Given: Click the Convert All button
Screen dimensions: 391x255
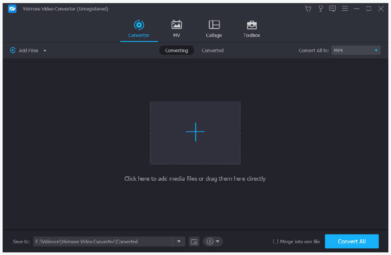Looking at the screenshot, I should [351, 241].
